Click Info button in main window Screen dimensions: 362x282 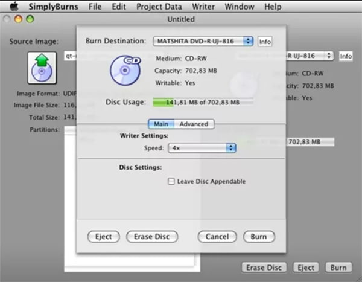click(346, 56)
